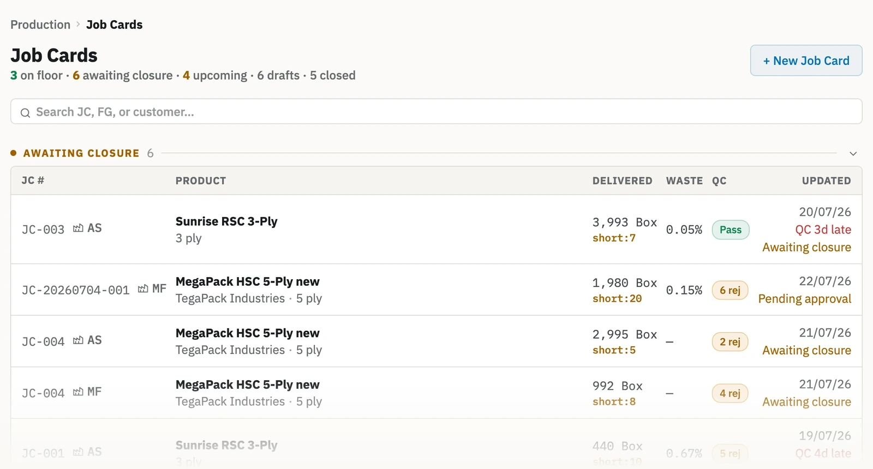Open job card JC-003
This screenshot has height=469, width=873.
[43, 230]
